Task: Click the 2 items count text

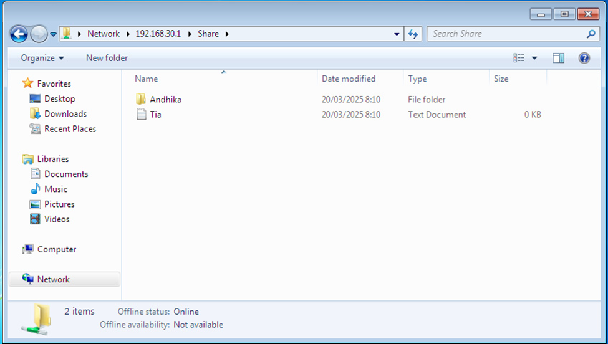Action: point(79,312)
